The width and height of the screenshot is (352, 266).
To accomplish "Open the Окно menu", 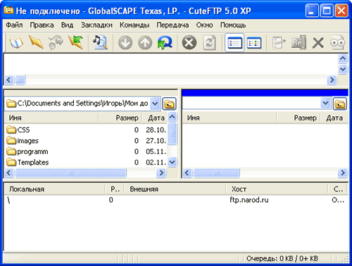I will click(204, 25).
